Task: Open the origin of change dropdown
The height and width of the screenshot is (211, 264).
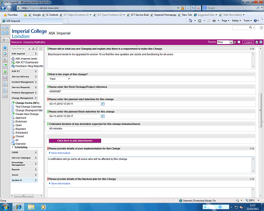Action: point(59,79)
